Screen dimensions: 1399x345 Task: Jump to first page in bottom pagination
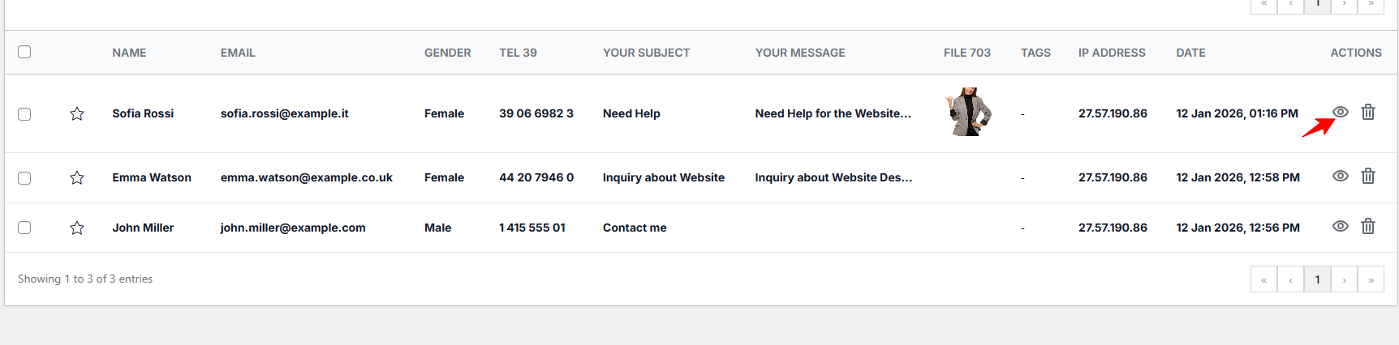pyautogui.click(x=1263, y=279)
